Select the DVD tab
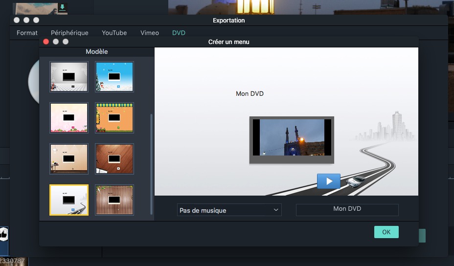The width and height of the screenshot is (454, 266). [179, 33]
